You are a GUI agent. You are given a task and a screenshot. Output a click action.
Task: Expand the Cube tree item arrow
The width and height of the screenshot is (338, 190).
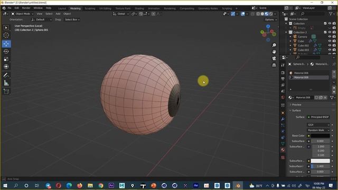point(290,41)
